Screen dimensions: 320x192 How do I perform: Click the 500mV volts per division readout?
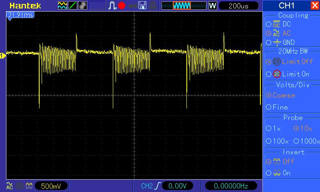pyautogui.click(x=51, y=186)
